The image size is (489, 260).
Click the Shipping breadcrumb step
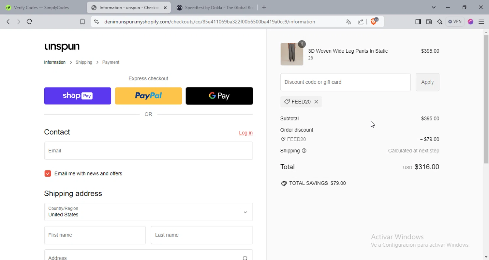tap(84, 62)
